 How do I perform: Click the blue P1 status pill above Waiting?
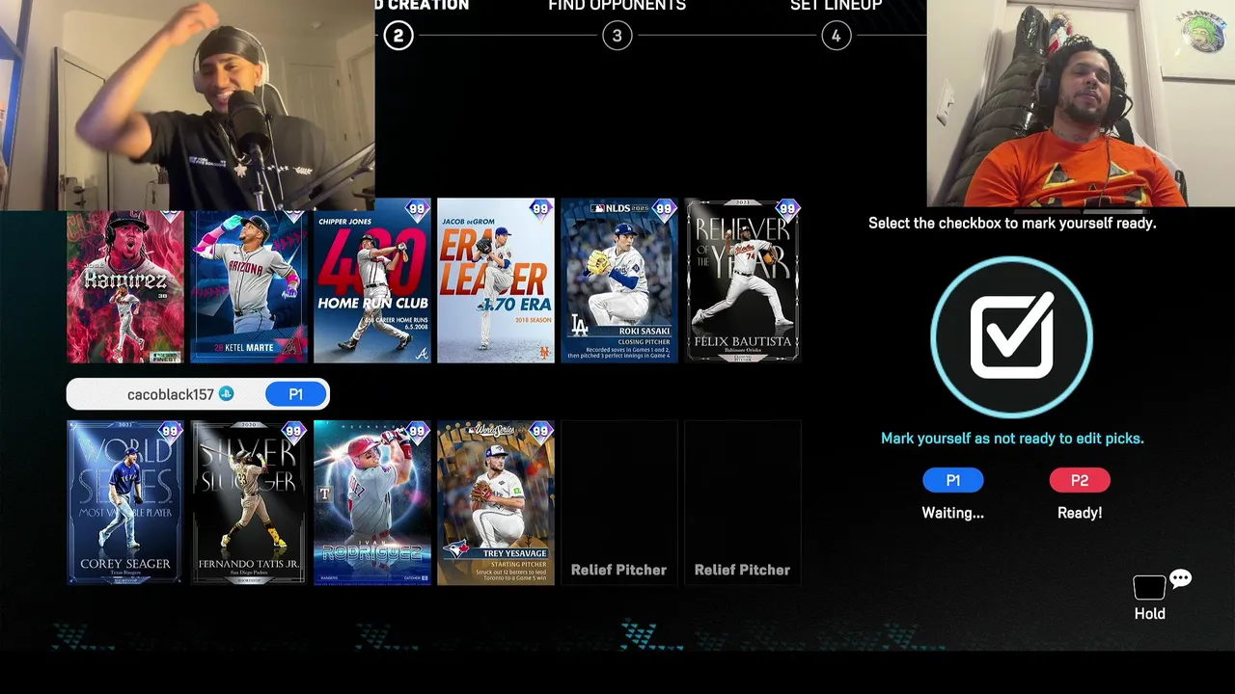pyautogui.click(x=952, y=480)
